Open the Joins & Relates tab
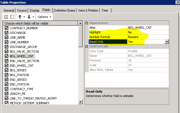 tap(88, 10)
